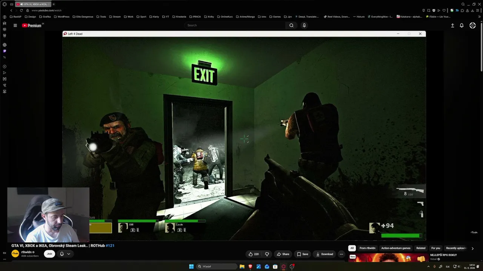Screen dimensions: 483x271
Task: Open the Stream bookmarks folder
Action: pos(115,17)
